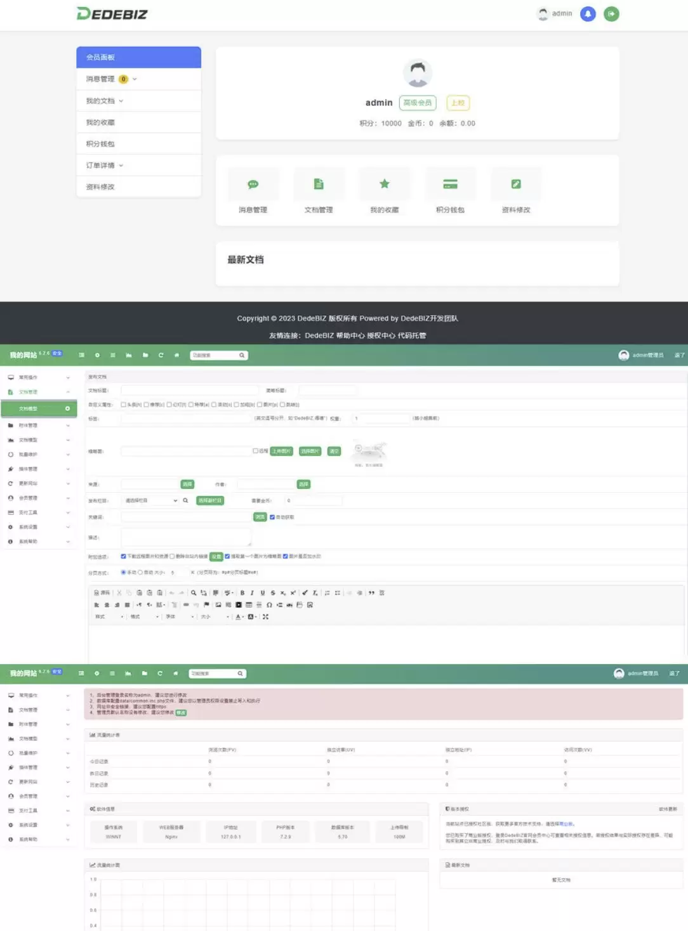Uncheck 下载远程图片和资源 option
Image resolution: width=688 pixels, height=931 pixels.
point(123,556)
